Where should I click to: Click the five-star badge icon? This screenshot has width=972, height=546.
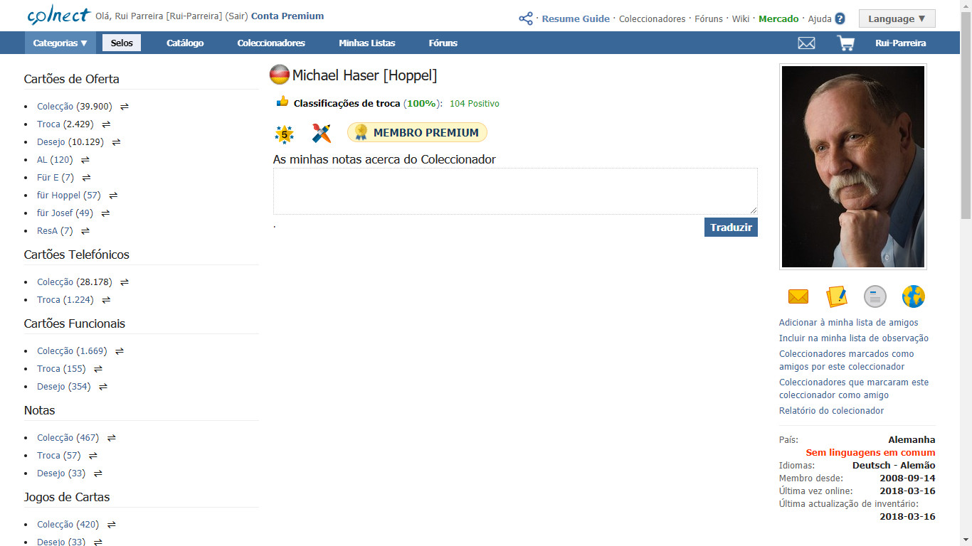(284, 134)
